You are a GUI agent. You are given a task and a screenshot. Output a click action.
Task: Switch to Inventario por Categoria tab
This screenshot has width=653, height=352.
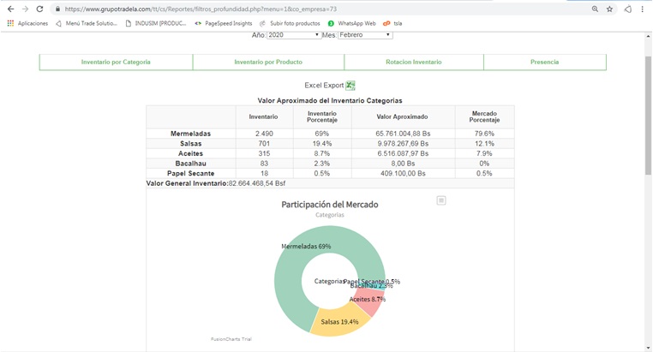coord(116,63)
